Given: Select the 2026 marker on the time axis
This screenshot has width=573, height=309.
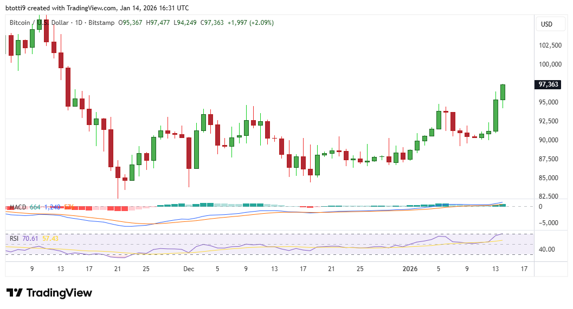Looking at the screenshot, I should (x=410, y=268).
